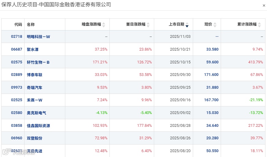Image resolution: width=267 pixels, height=157 pixels.
Task: Click dialog title 保荐人历史项目
Action: pyautogui.click(x=19, y=5)
